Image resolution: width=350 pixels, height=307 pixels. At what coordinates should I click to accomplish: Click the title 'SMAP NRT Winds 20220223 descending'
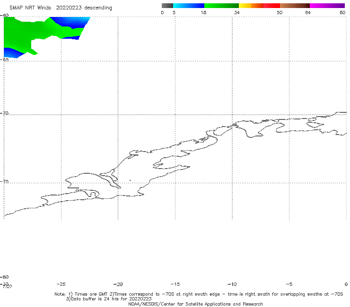(61, 8)
